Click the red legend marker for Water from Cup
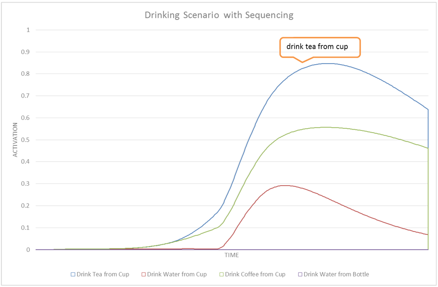Image resolution: width=438 pixels, height=287 pixels. coord(144,274)
